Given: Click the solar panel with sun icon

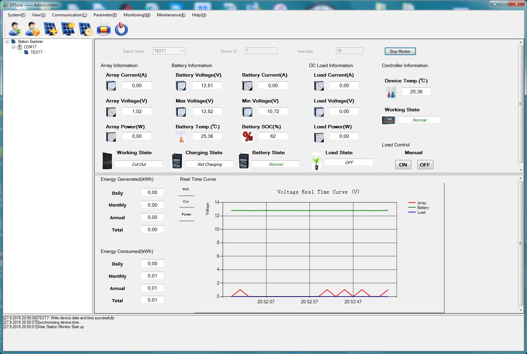Looking at the screenshot, I should (x=68, y=29).
